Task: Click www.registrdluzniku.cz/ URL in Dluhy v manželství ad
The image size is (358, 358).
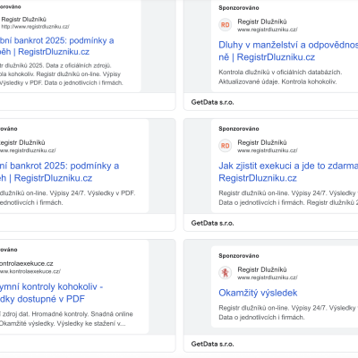Action: point(268,30)
